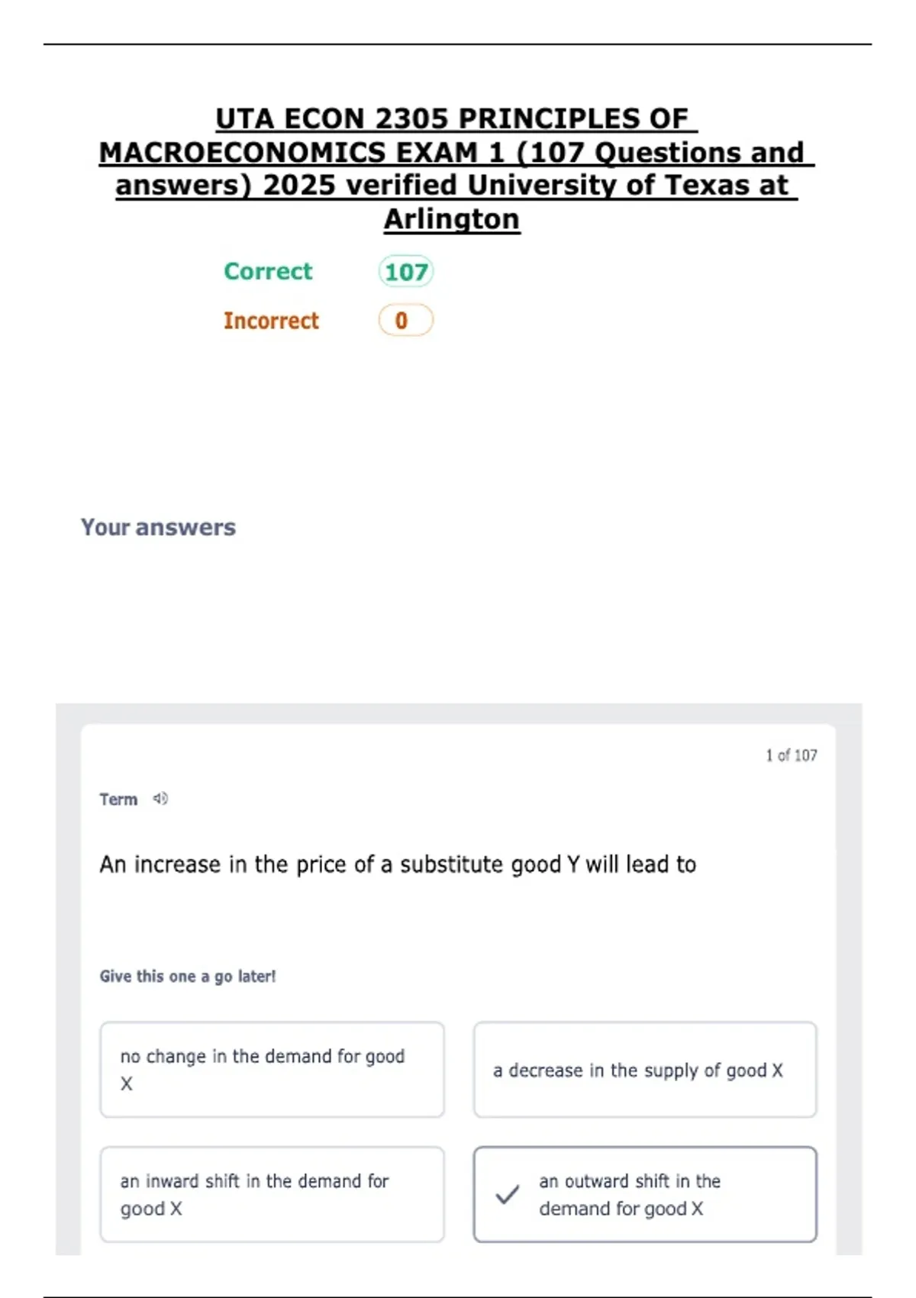Click the underlined word 'Arlington' in the title
Screen dimensions: 916x1298
pos(452,219)
